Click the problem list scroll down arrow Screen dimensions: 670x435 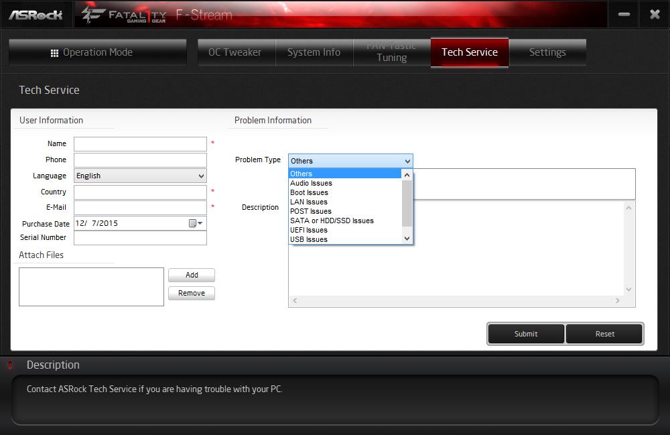coord(407,239)
